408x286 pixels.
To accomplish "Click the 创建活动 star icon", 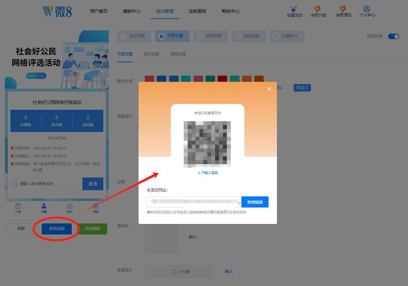I will [x=294, y=9].
